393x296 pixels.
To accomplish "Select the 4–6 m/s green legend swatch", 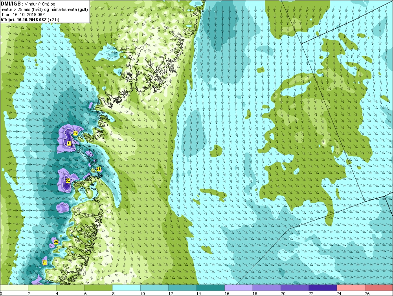I will pyautogui.click(x=70, y=288).
